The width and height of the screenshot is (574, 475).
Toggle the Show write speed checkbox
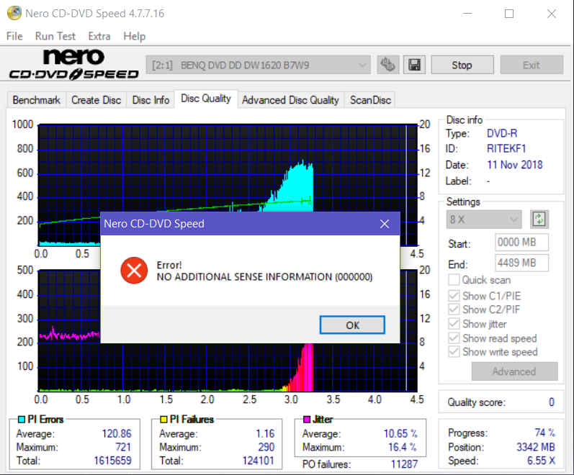point(454,352)
